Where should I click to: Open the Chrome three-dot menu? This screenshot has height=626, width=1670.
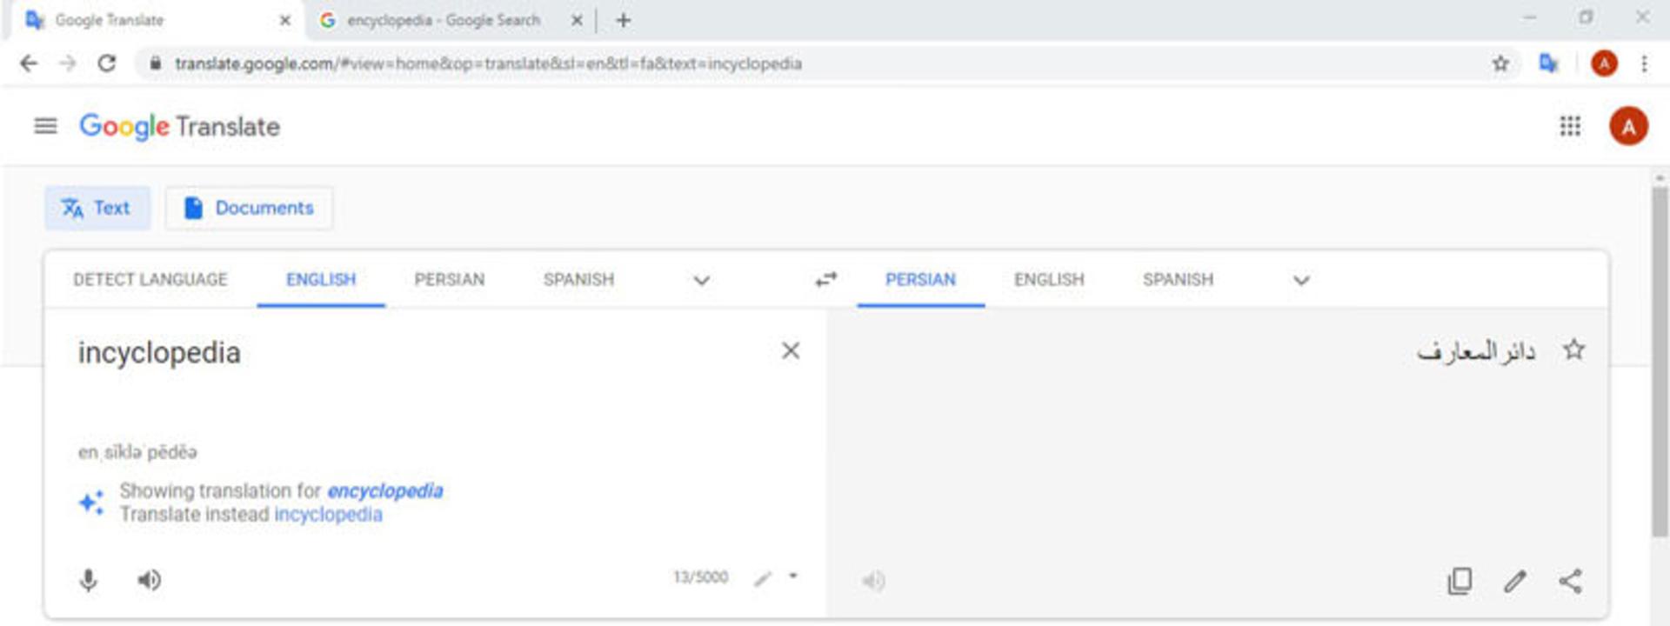pyautogui.click(x=1644, y=63)
